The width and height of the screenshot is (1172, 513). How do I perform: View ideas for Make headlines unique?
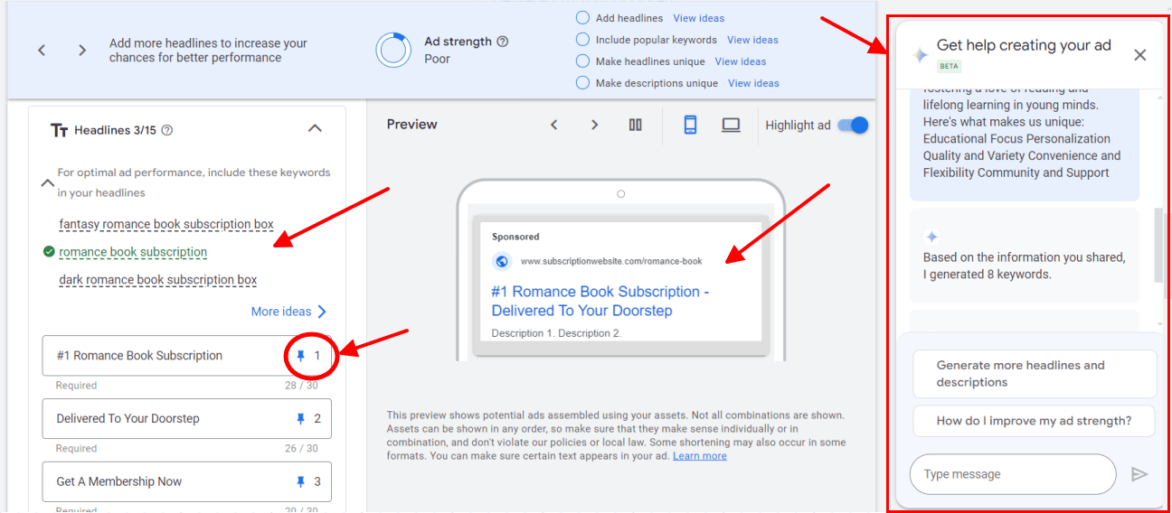(741, 61)
